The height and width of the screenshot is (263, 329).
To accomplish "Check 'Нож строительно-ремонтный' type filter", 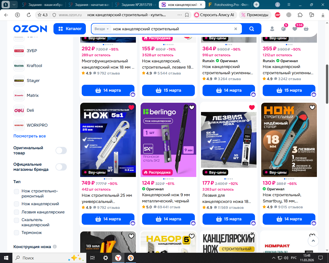I will [16, 192].
